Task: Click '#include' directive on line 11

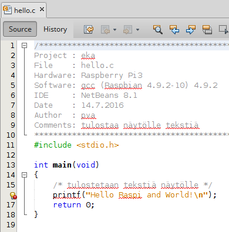Action: click(x=53, y=145)
